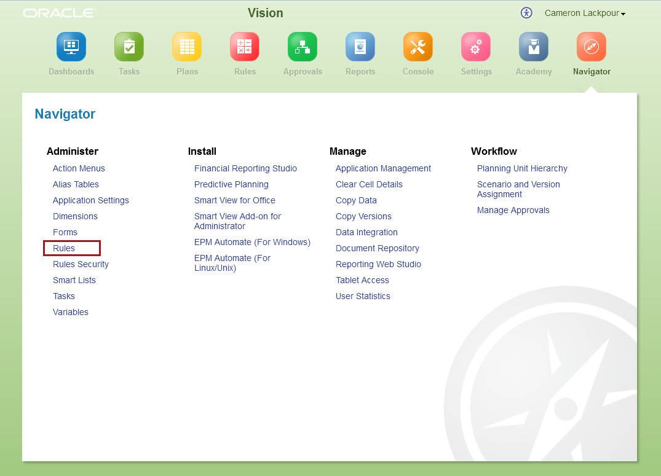Download EPM Automate for Linux/Unix
The image size is (661, 476).
232,263
